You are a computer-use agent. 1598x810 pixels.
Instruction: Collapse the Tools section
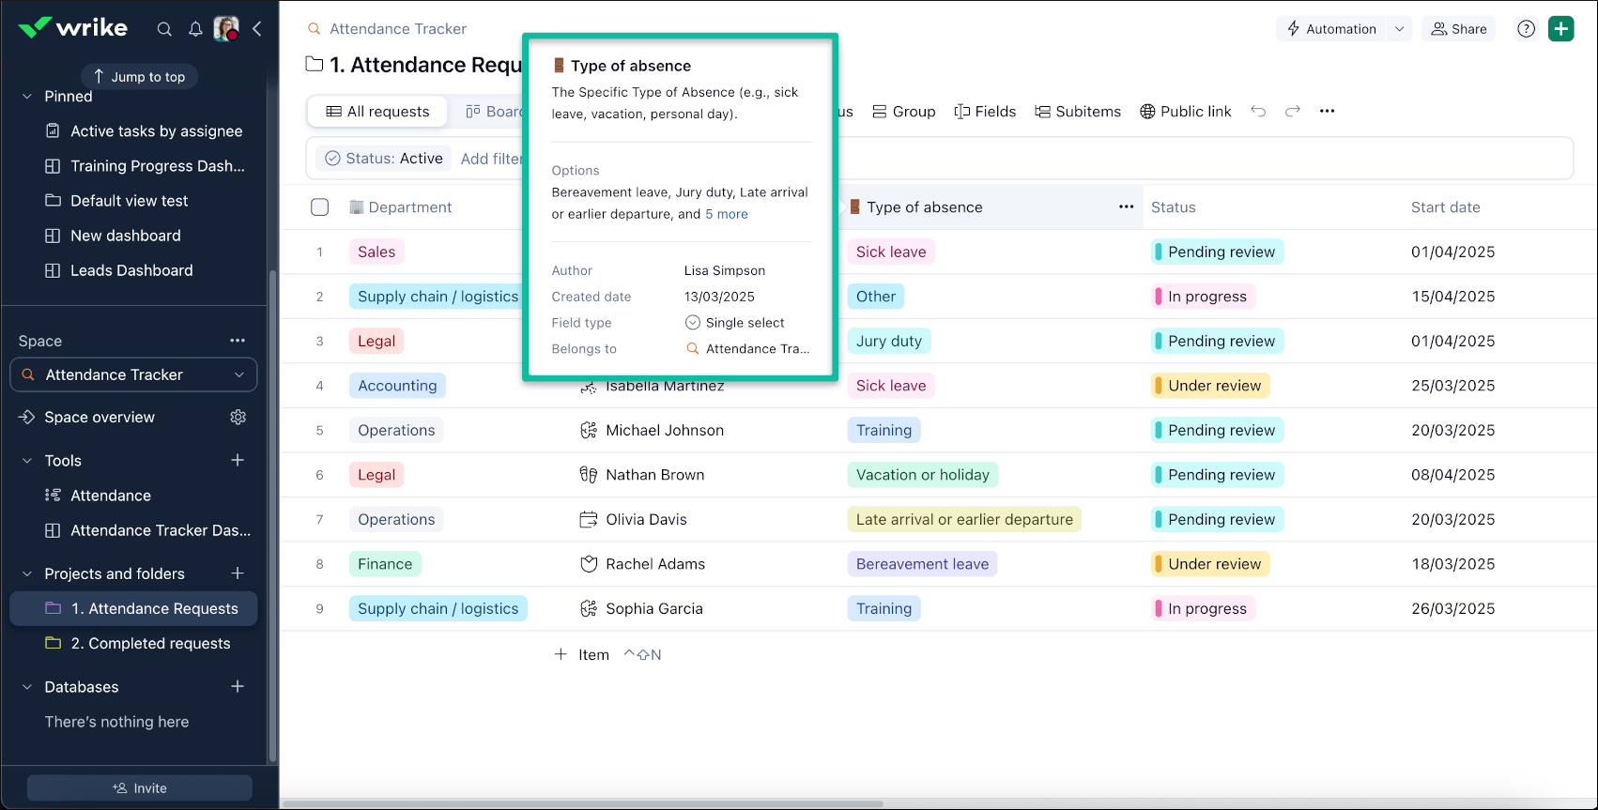27,461
